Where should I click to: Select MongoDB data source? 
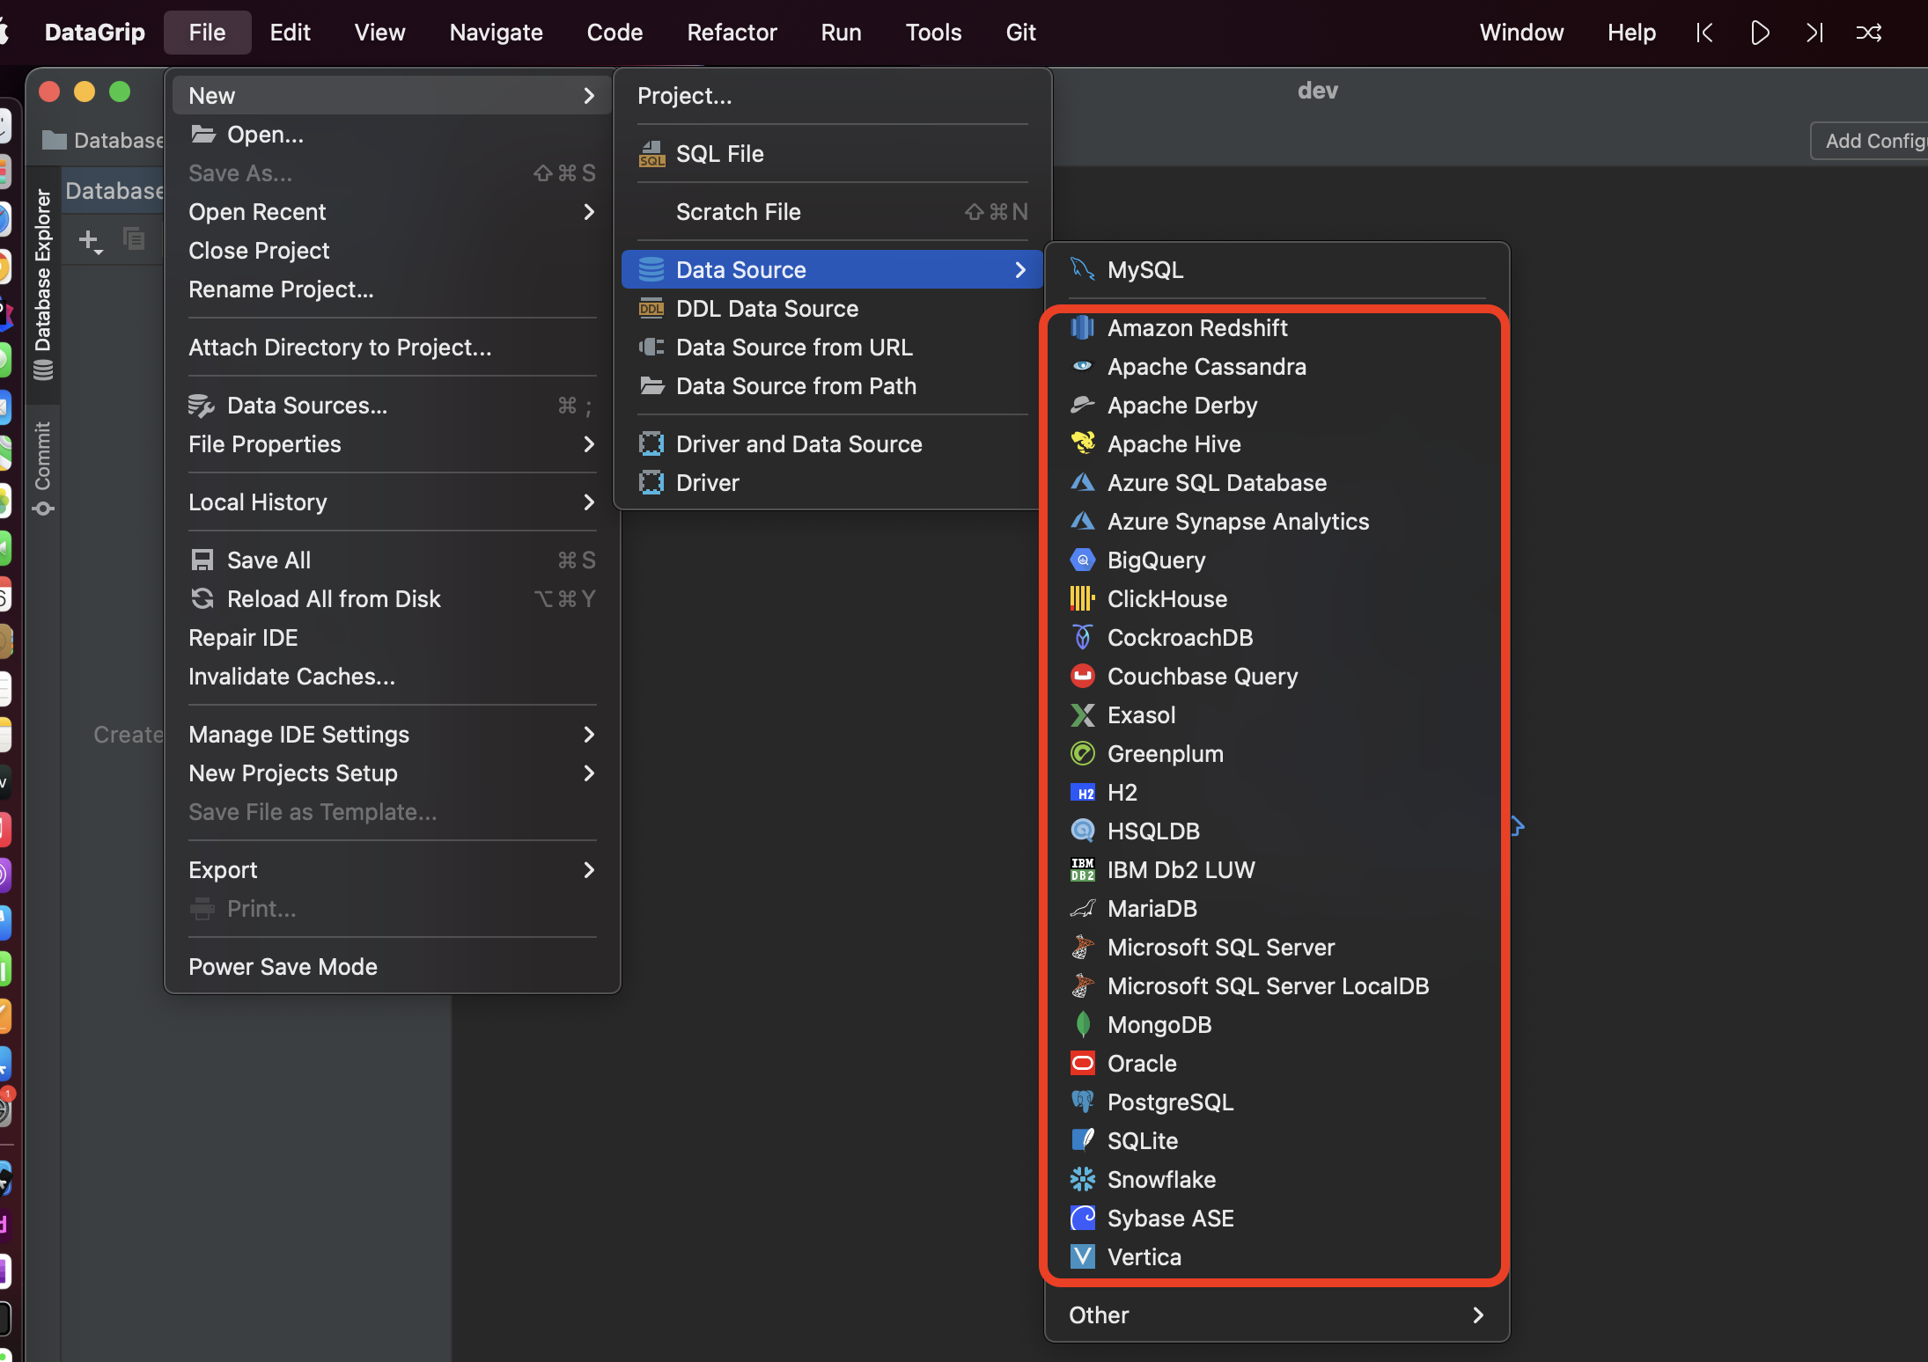[1277, 1025]
